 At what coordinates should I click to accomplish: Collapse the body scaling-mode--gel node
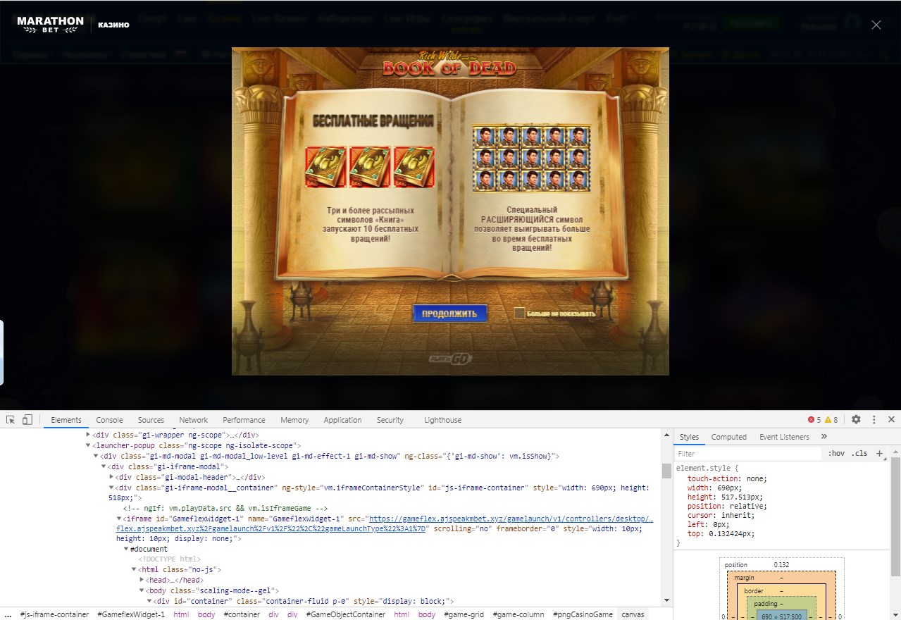point(142,590)
